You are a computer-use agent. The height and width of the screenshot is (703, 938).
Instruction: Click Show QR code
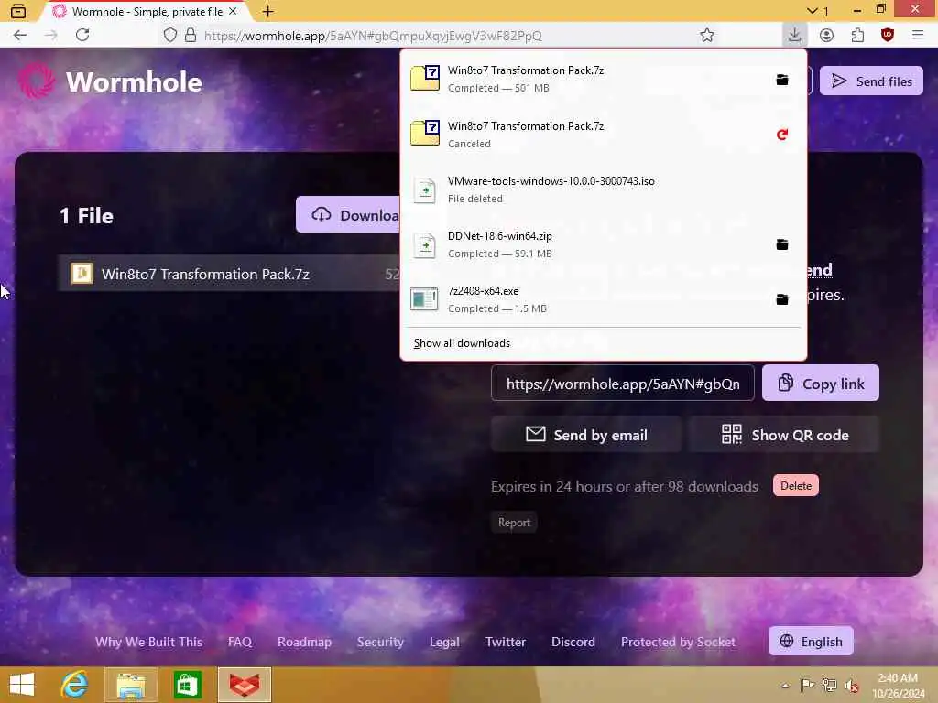pos(784,435)
